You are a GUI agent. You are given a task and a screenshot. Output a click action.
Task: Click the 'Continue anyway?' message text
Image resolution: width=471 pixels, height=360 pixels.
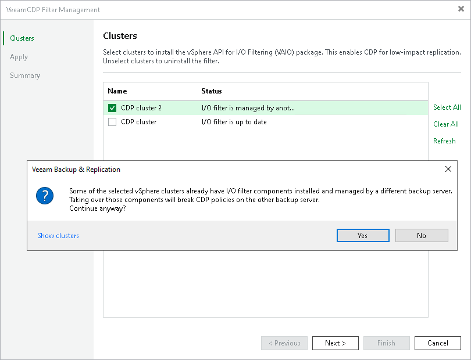click(x=97, y=208)
